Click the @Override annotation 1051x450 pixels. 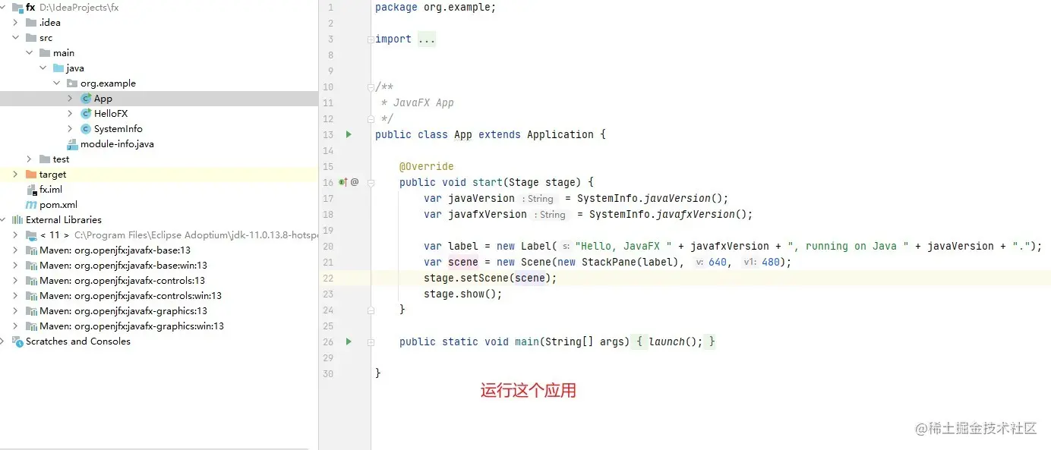427,166
